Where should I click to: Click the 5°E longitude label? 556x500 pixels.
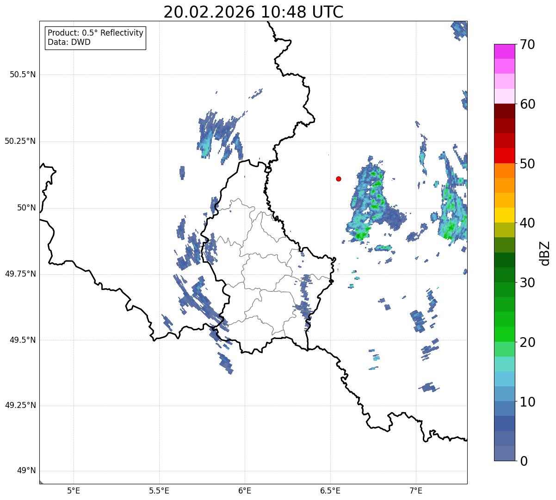click(x=74, y=490)
